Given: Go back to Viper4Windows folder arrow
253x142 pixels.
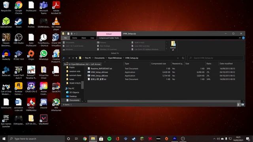Looking at the screenshot, I should click(x=64, y=58).
